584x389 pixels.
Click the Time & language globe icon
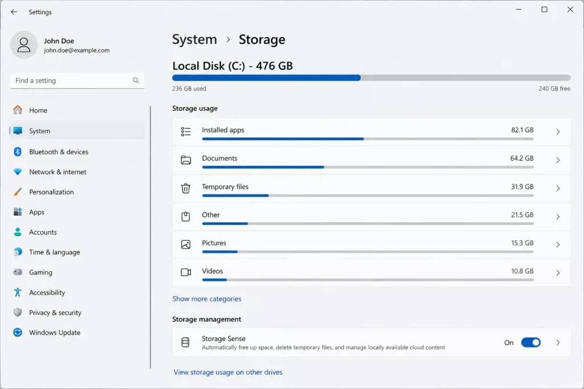18,252
